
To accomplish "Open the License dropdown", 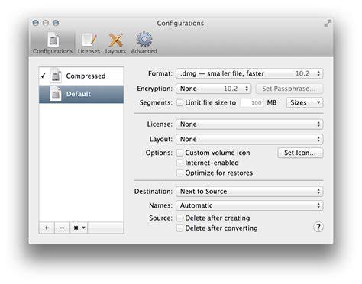I will (x=250, y=124).
